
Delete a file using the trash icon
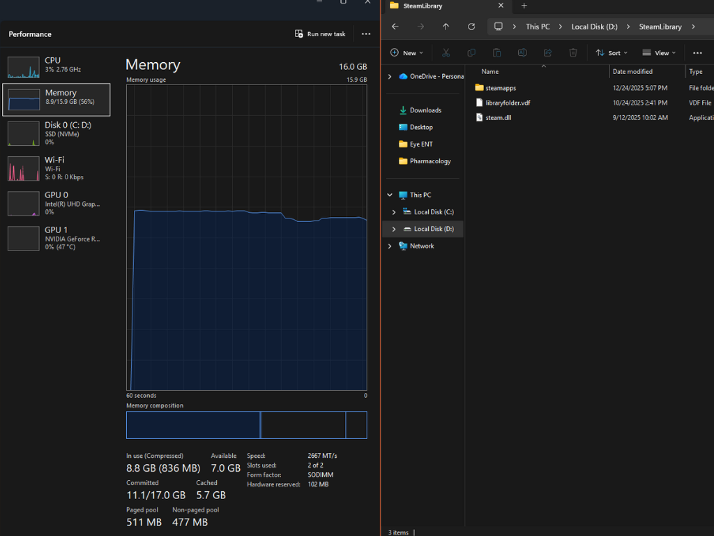point(572,52)
